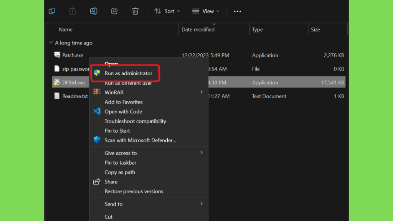The height and width of the screenshot is (221, 393).
Task: Click the Readme.txt document icon
Action: click(57, 96)
